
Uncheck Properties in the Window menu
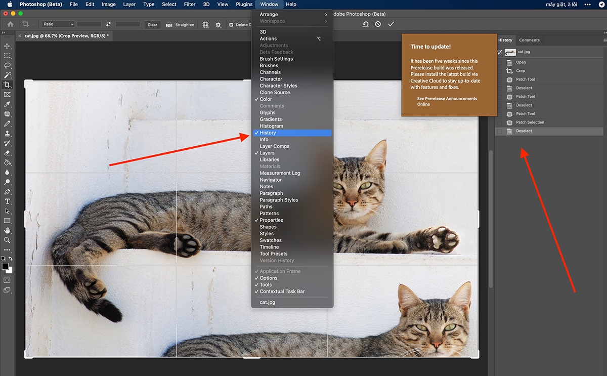click(x=291, y=220)
